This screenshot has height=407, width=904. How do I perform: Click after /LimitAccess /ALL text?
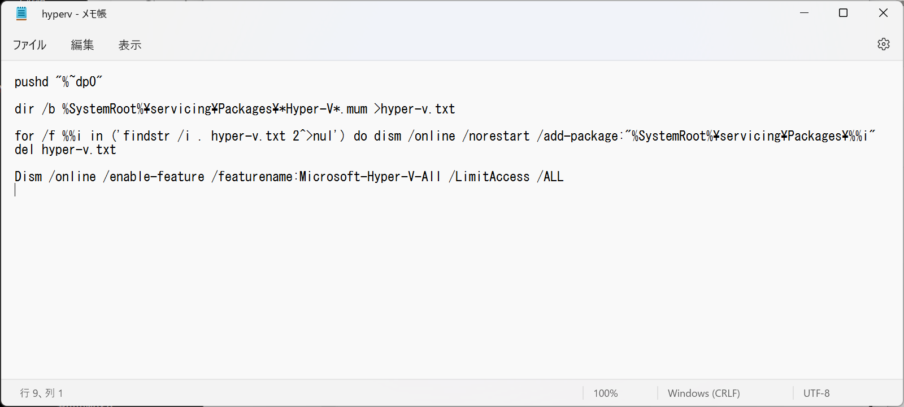pyautogui.click(x=568, y=176)
